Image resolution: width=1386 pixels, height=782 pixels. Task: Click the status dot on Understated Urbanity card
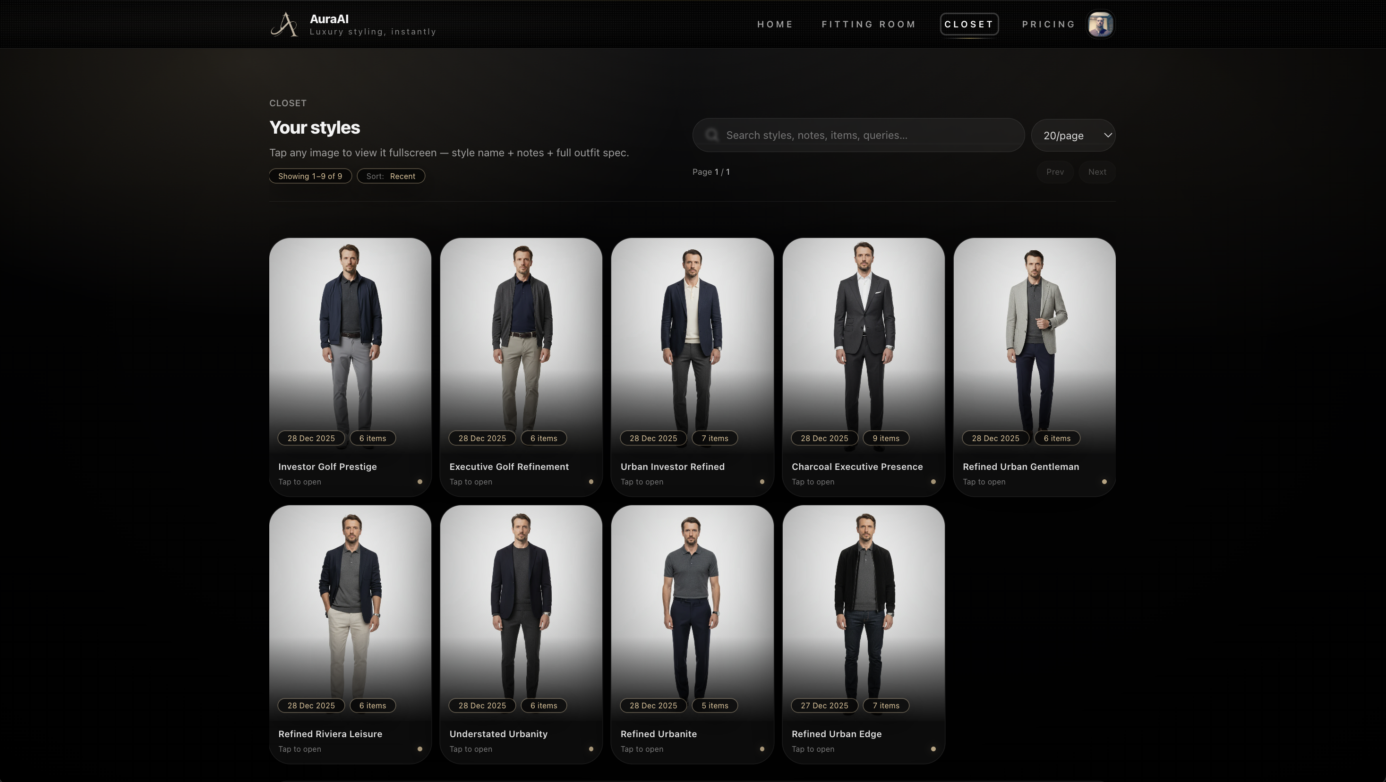click(591, 748)
